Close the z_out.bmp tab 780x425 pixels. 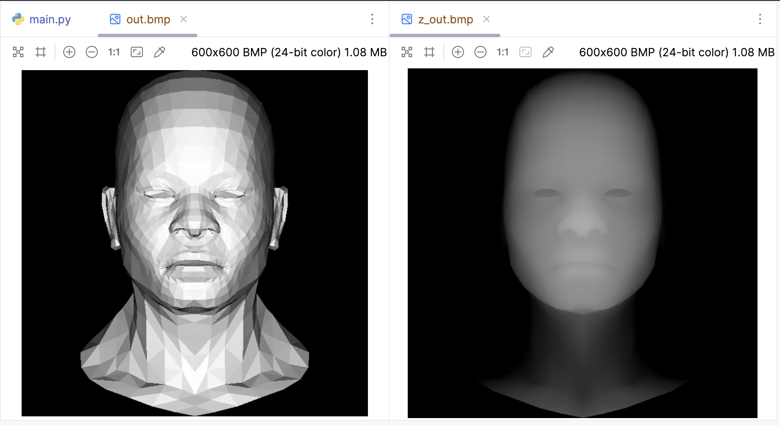pyautogui.click(x=487, y=19)
